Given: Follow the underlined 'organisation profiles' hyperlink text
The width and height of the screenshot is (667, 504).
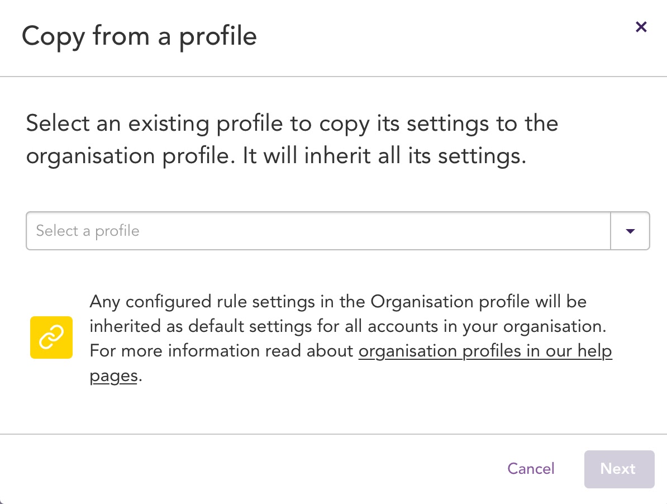Looking at the screenshot, I should (440, 351).
